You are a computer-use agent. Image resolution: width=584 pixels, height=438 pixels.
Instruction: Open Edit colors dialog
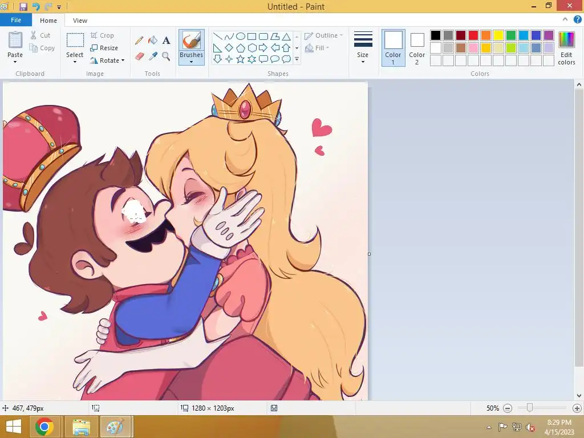(x=566, y=48)
